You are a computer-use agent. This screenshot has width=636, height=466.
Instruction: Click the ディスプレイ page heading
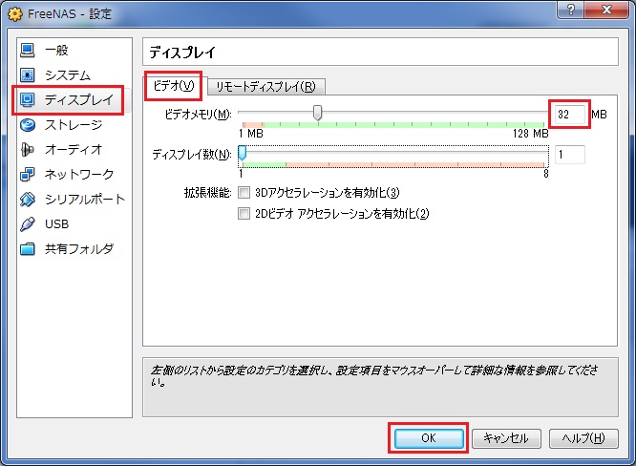[182, 52]
